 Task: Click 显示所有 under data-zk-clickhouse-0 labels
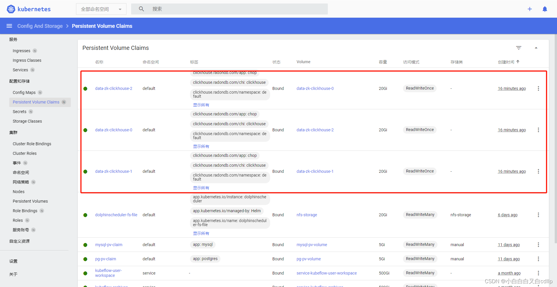(201, 146)
